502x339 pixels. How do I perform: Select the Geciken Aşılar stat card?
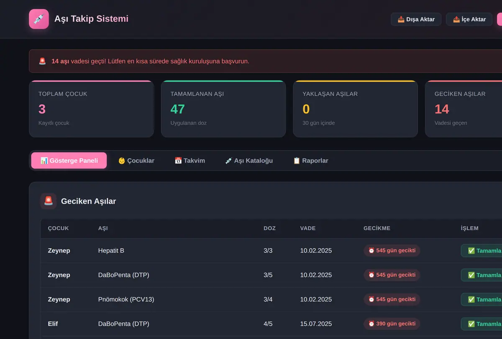464,109
